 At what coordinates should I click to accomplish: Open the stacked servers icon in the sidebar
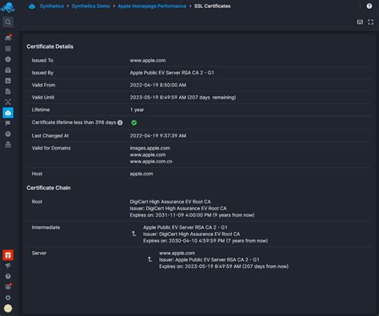(x=8, y=145)
